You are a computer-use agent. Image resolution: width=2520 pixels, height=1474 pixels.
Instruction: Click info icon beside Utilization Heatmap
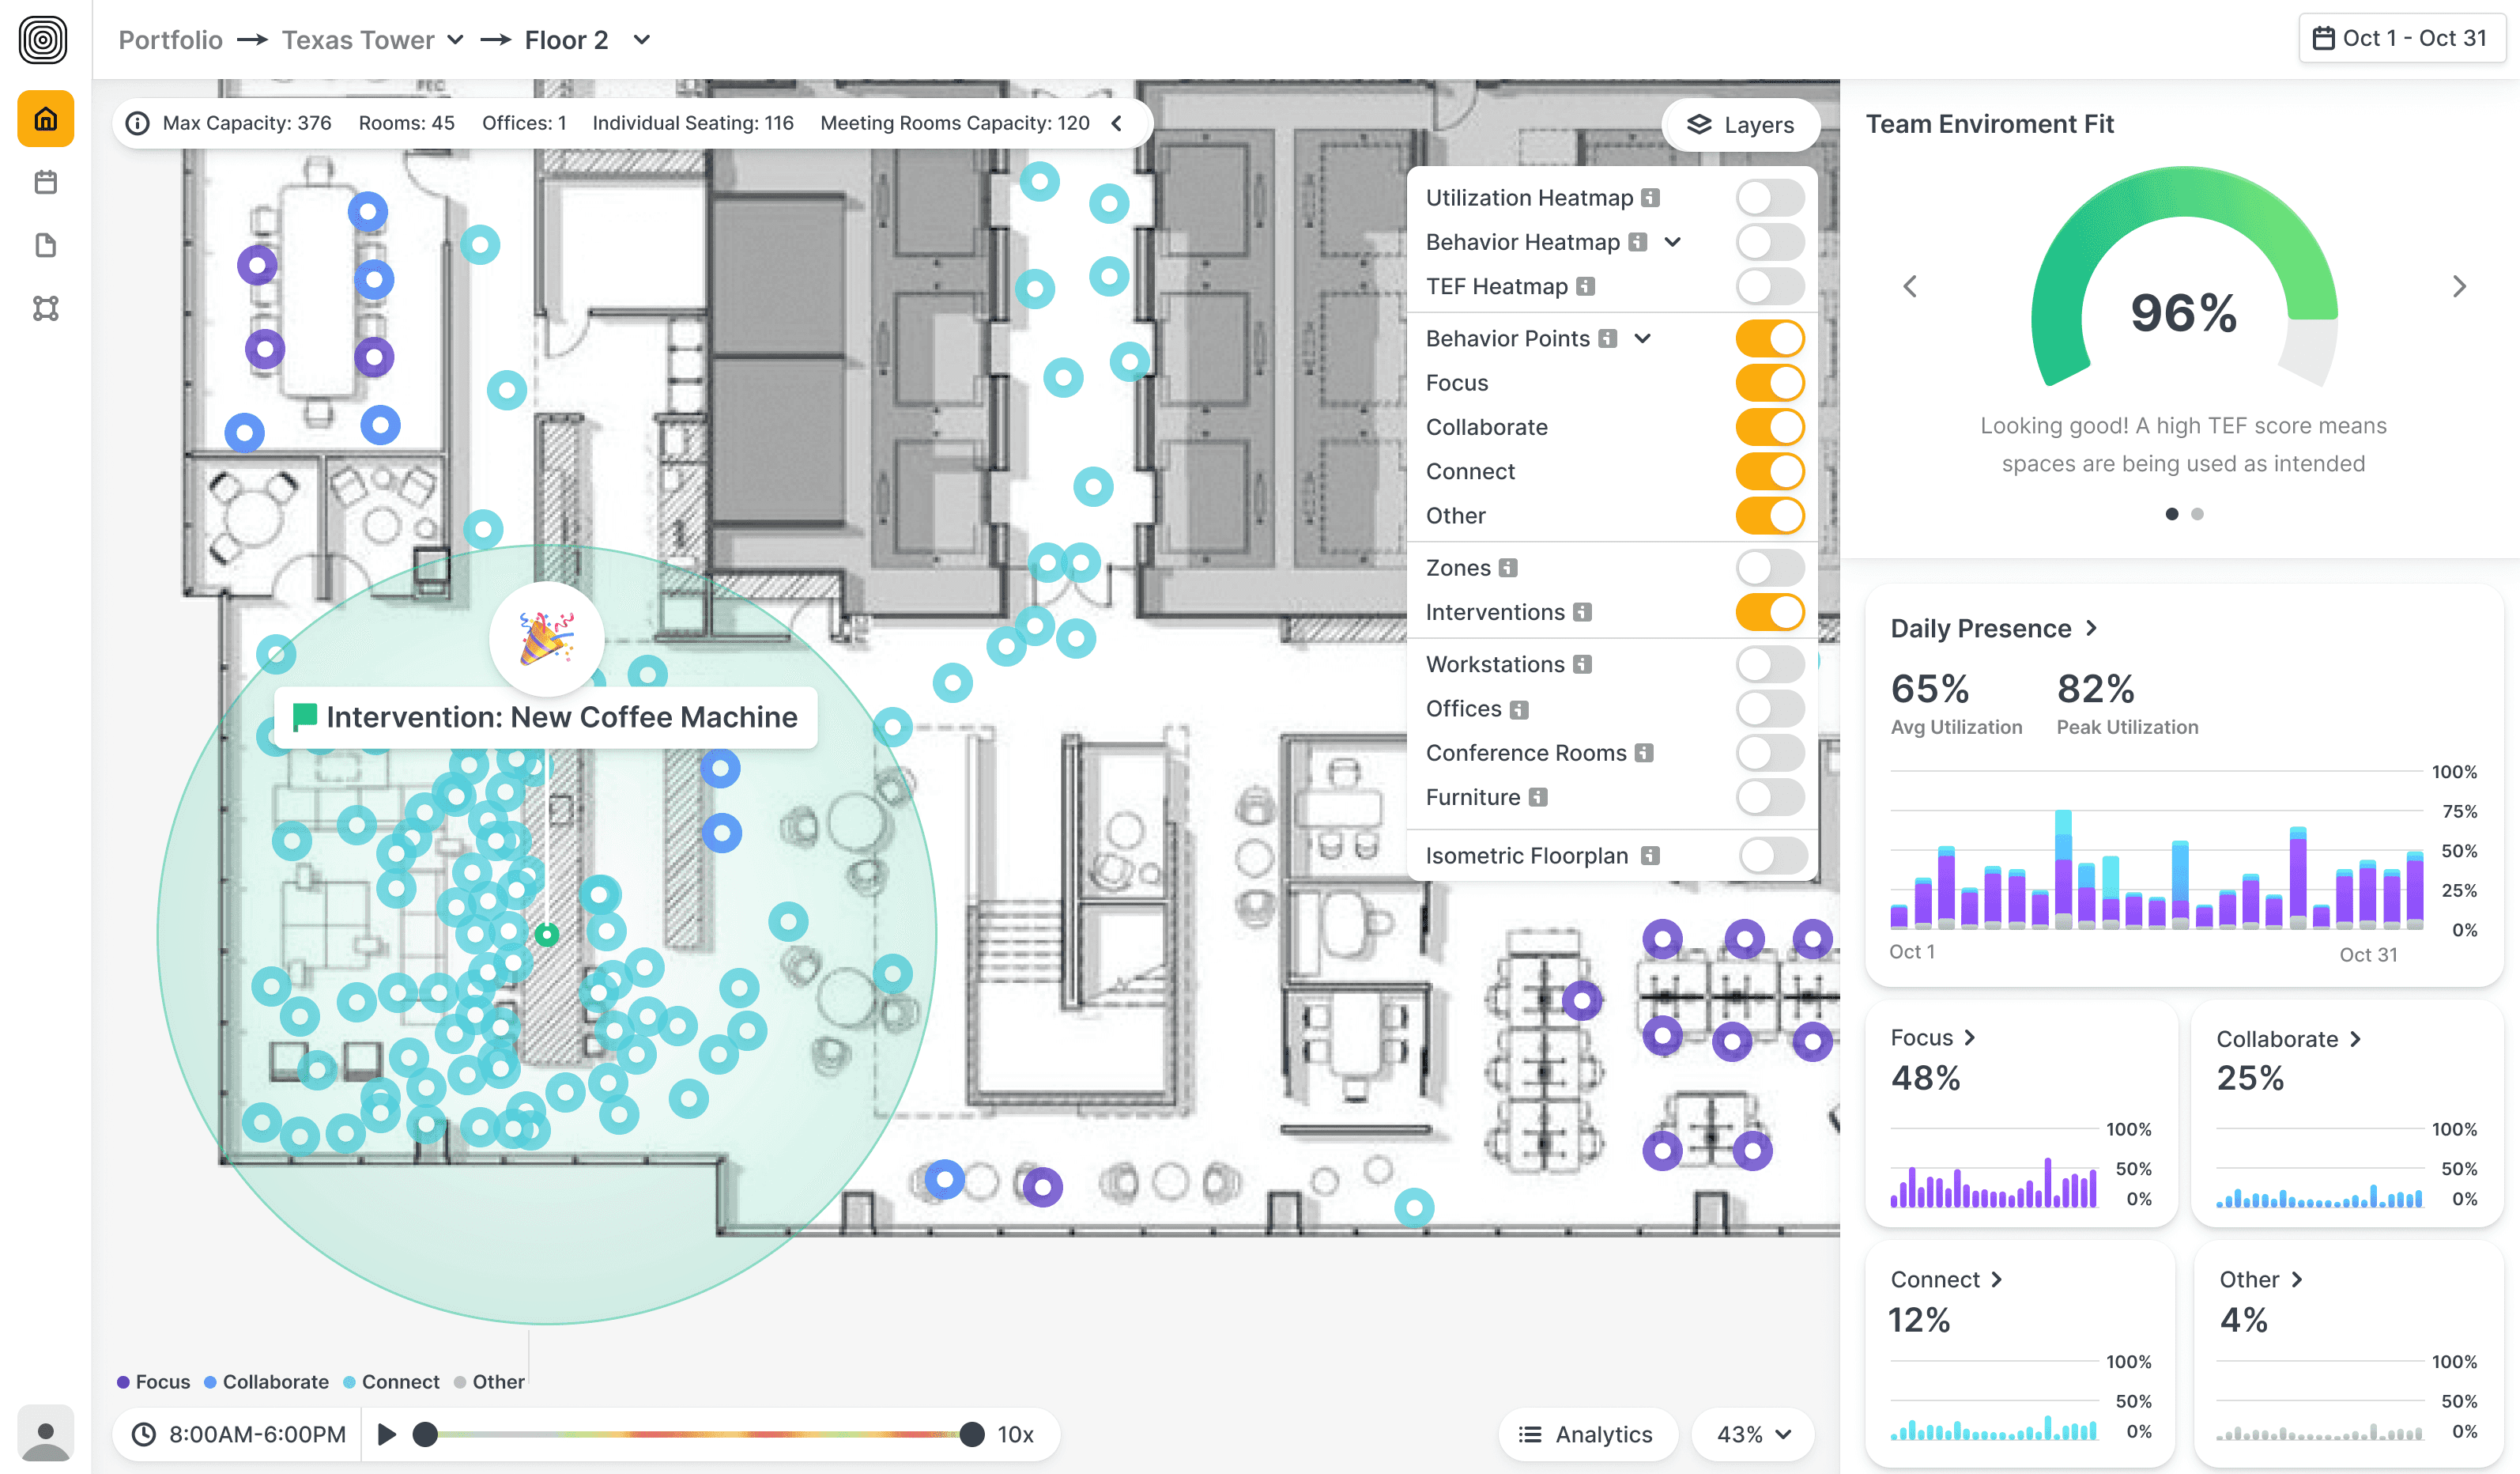(x=1651, y=198)
